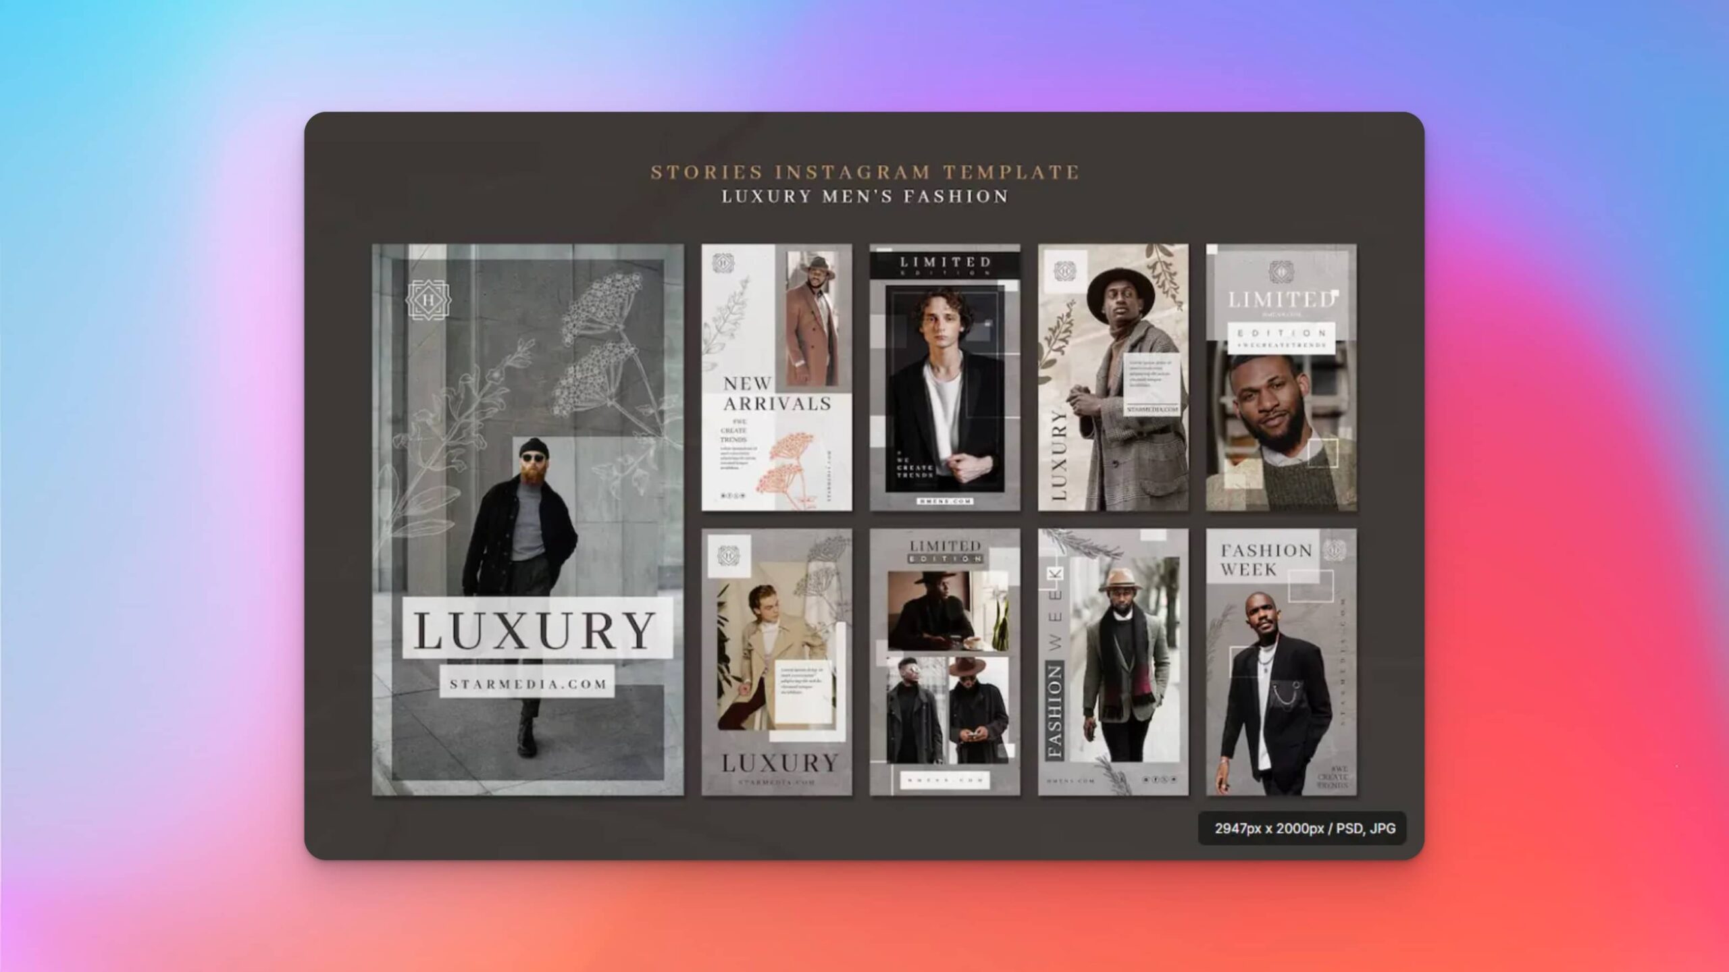Image resolution: width=1729 pixels, height=972 pixels.
Task: Select the vertical Fashion Week text template
Action: click(x=1113, y=661)
